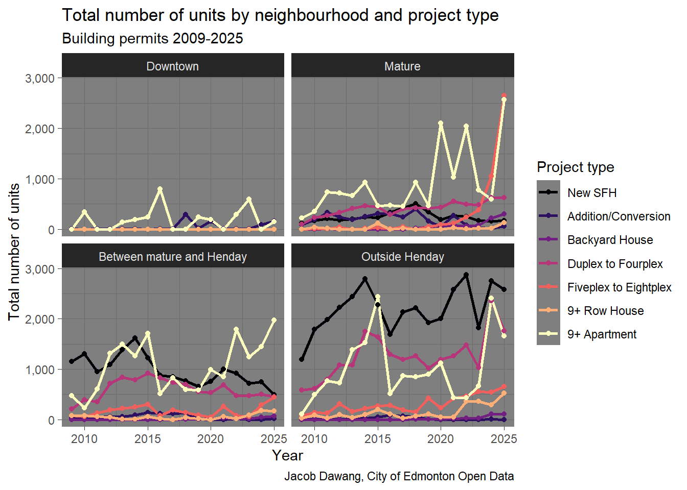
Task: Click the chart's main title text
Action: (x=280, y=15)
